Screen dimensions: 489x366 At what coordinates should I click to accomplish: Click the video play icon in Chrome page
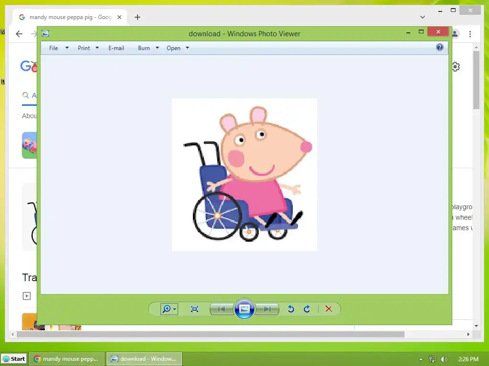pyautogui.click(x=27, y=295)
